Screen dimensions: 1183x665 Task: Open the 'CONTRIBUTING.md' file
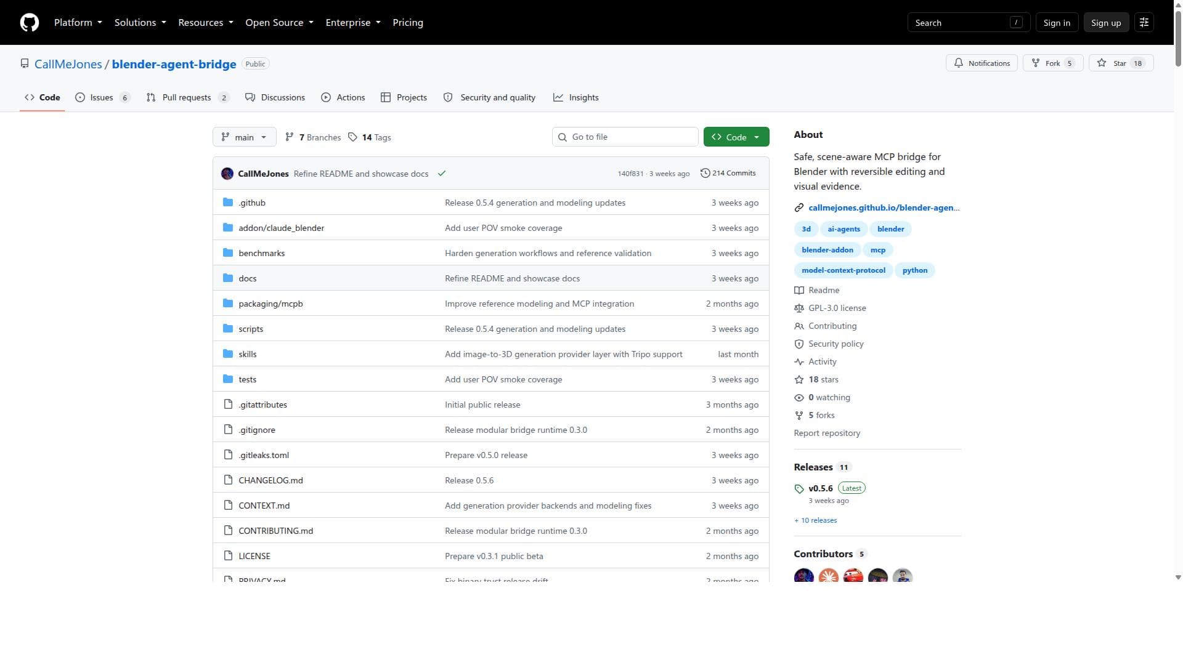(276, 531)
